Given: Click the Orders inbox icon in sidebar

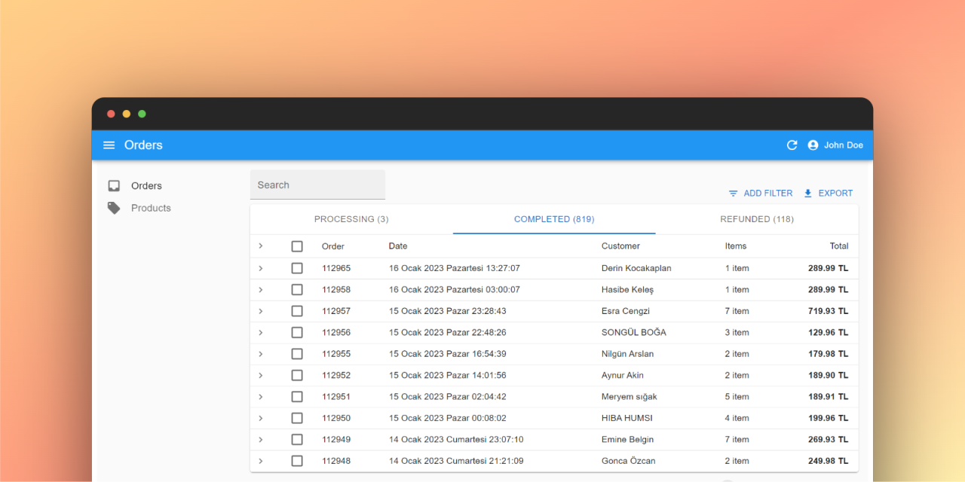Looking at the screenshot, I should click(x=114, y=186).
